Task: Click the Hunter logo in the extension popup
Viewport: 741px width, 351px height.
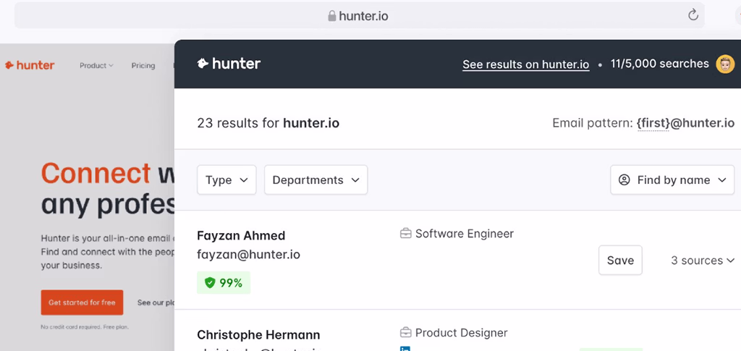Action: coord(229,64)
